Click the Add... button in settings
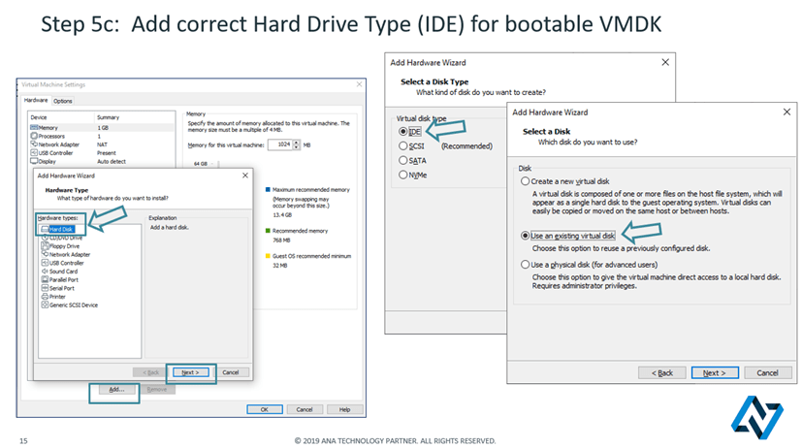Viewport: 802px width, 448px height. click(x=115, y=390)
